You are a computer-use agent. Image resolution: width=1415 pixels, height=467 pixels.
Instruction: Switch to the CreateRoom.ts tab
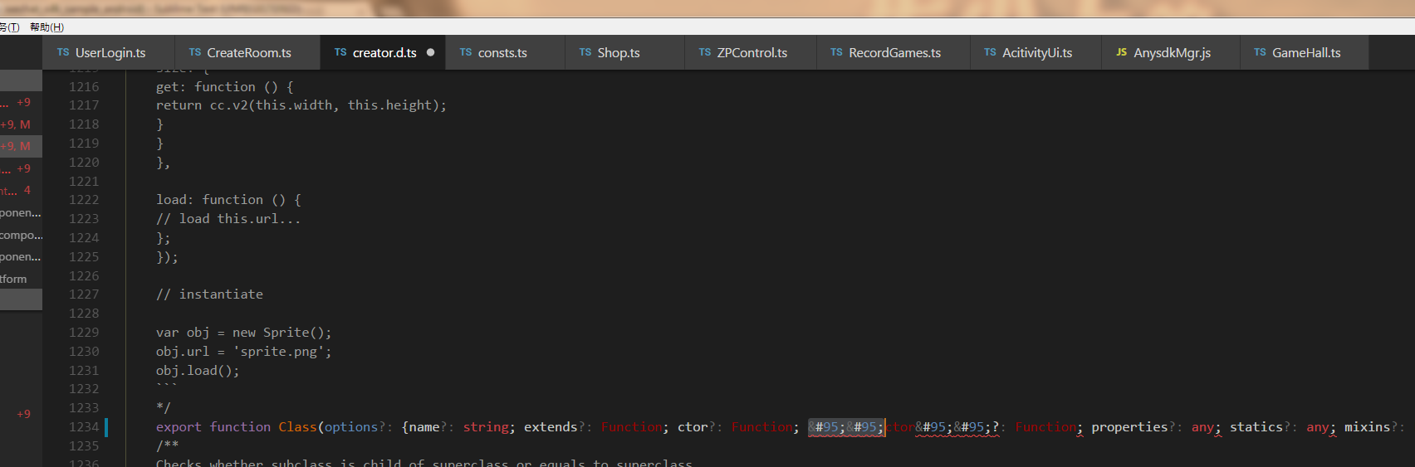tap(247, 52)
